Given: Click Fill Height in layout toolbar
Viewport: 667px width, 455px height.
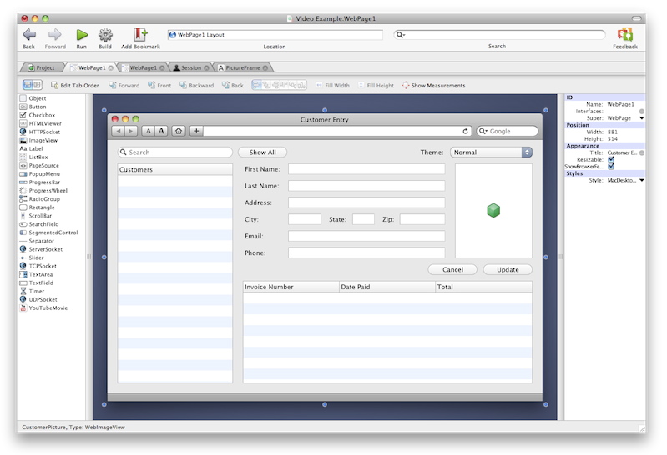Looking at the screenshot, I should pyautogui.click(x=376, y=85).
